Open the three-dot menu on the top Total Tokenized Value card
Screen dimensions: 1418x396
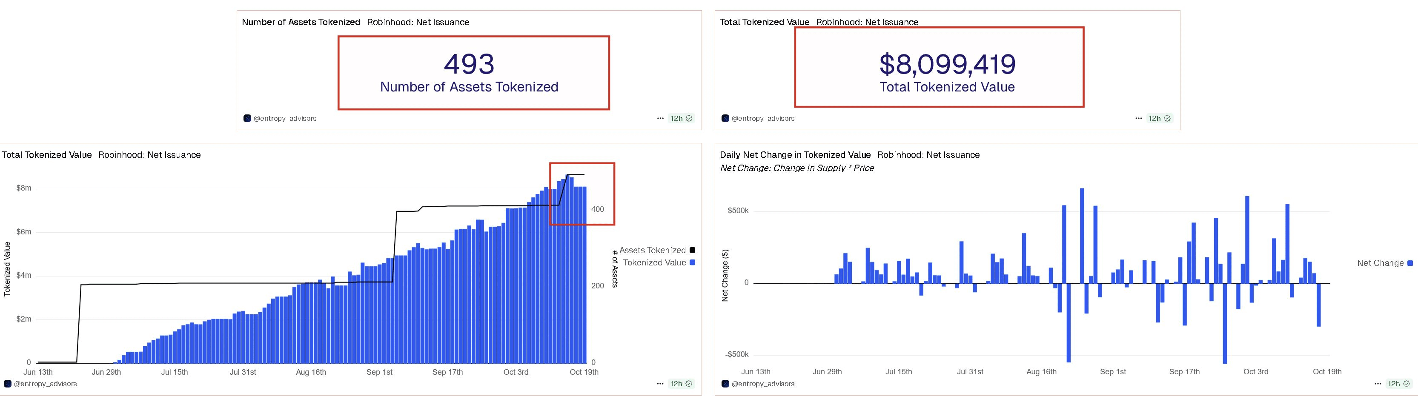click(1138, 118)
